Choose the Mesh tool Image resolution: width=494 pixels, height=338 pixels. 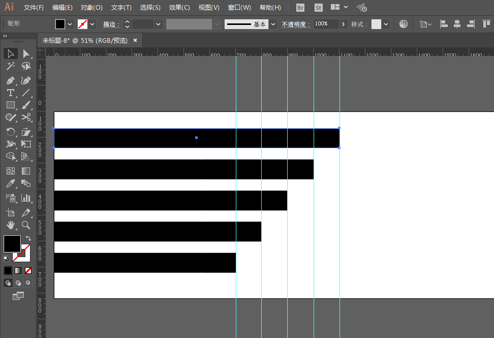10,171
